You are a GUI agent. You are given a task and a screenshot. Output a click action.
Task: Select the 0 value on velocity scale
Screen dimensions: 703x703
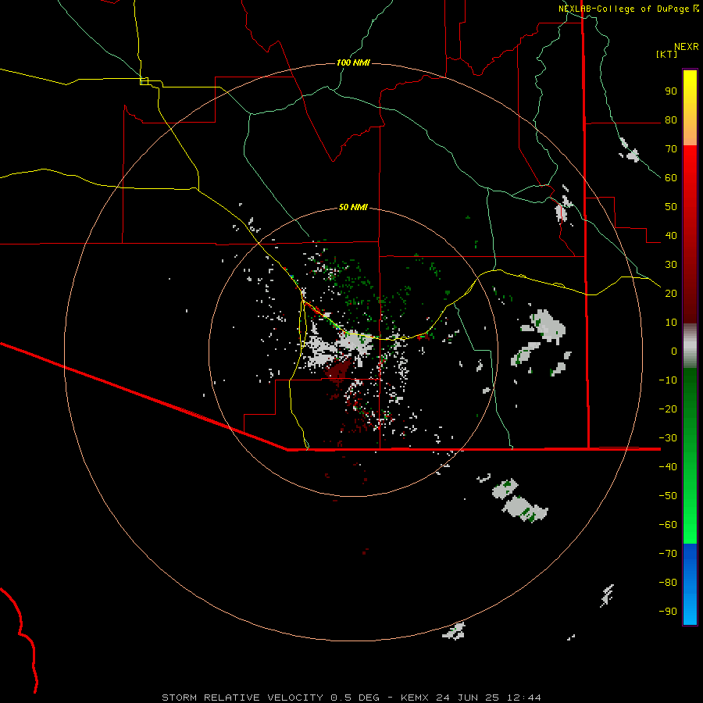point(674,351)
